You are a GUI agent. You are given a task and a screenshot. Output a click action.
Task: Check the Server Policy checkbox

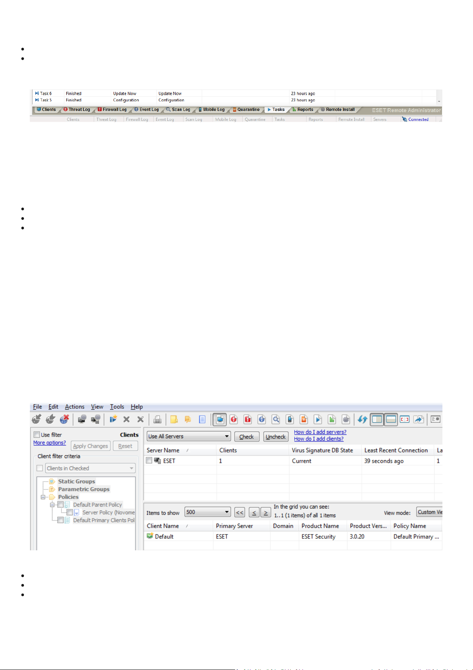coord(70,513)
